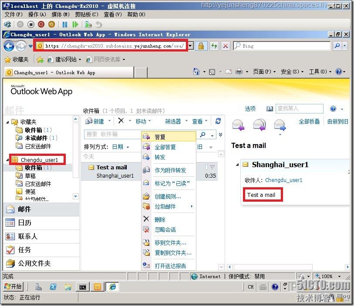Viewport: 354px width, 306px height.
Task: Open the New (新建) dropdown arrow
Action: coord(109,121)
